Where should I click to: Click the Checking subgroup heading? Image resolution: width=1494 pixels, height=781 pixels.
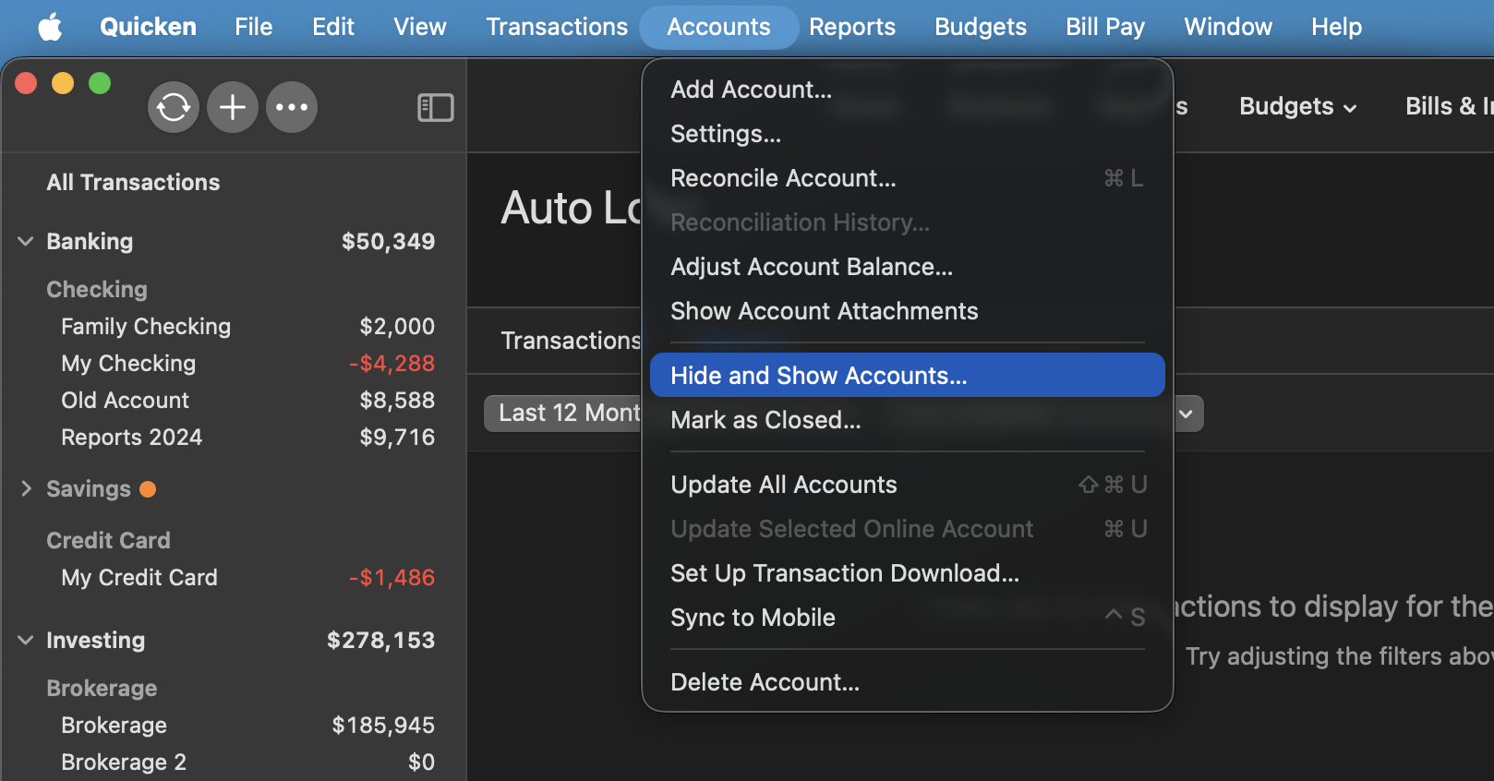[x=97, y=290]
